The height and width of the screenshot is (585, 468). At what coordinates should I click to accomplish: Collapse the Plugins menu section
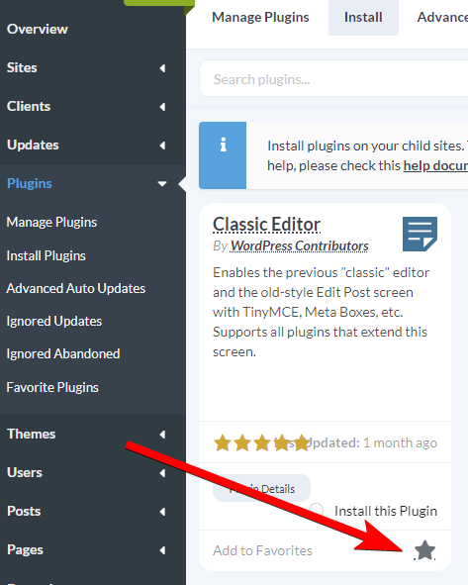(162, 183)
